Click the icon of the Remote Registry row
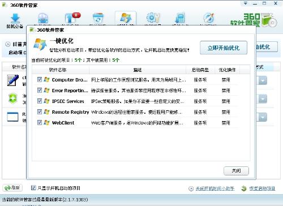The height and width of the screenshot is (206, 283). click(x=46, y=111)
